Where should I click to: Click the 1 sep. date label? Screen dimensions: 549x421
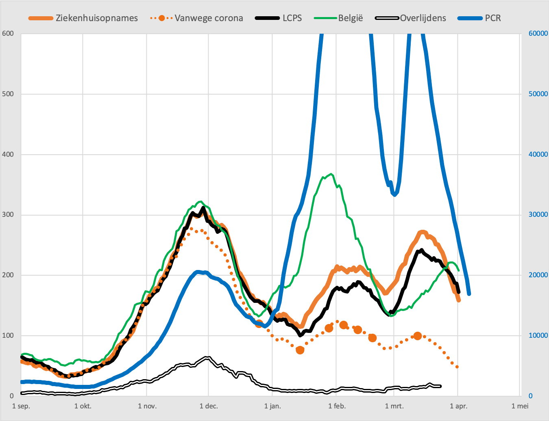click(x=21, y=406)
